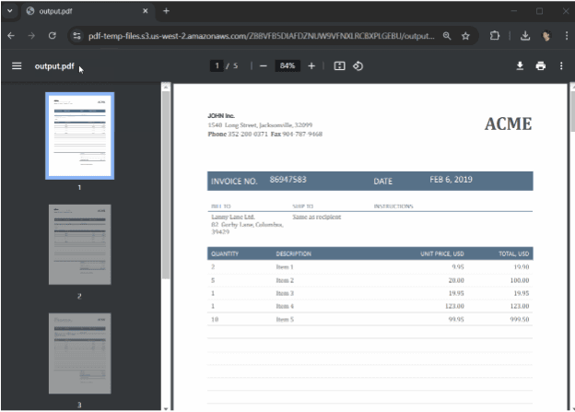Image resolution: width=575 pixels, height=412 pixels.
Task: Close the output.pdf tab
Action: pyautogui.click(x=145, y=11)
